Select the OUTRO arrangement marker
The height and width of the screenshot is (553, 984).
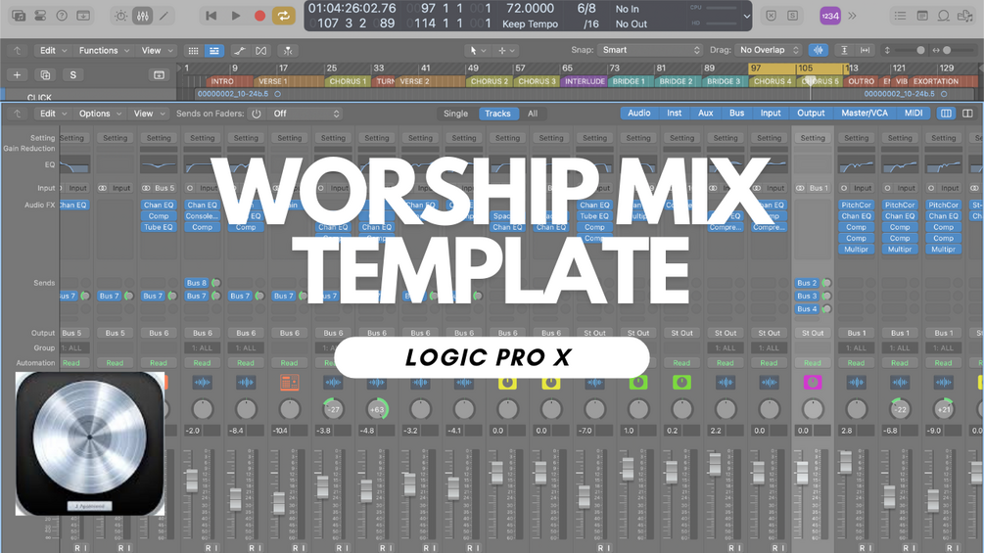861,81
